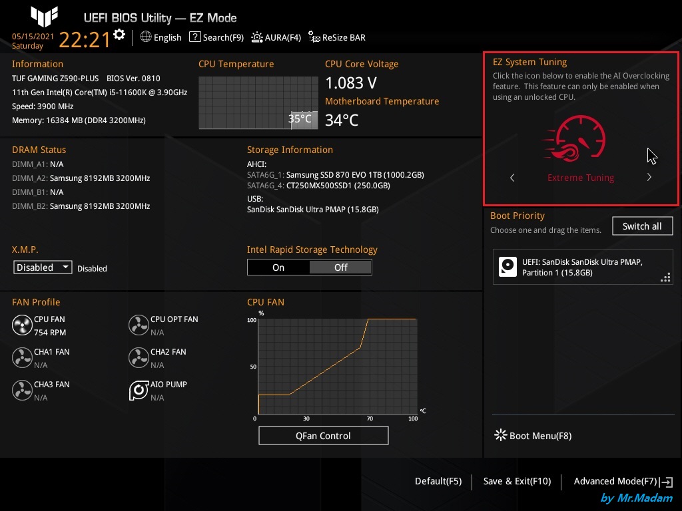Click the TUF logo
This screenshot has height=511, width=682.
click(x=44, y=17)
